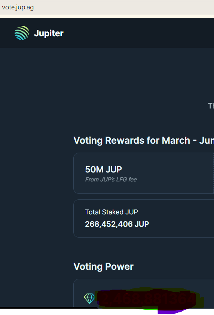214x315 pixels.
Task: Click the Total Staked JUP label
Action: pos(111,212)
